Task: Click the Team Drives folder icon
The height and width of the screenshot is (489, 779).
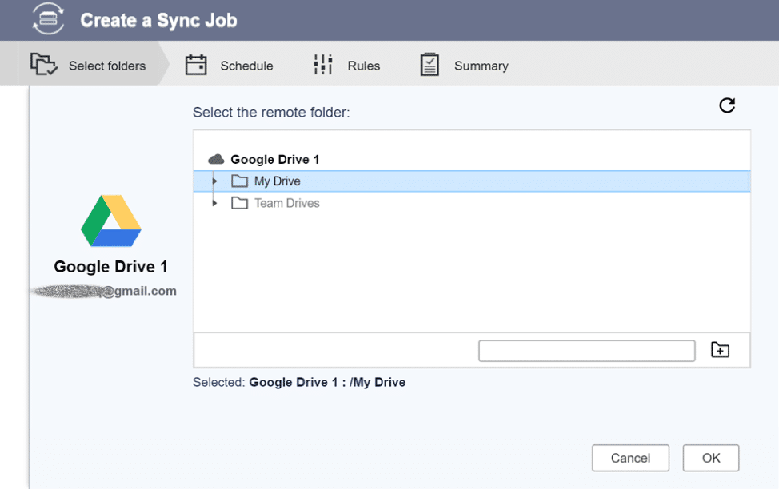Action: click(239, 203)
